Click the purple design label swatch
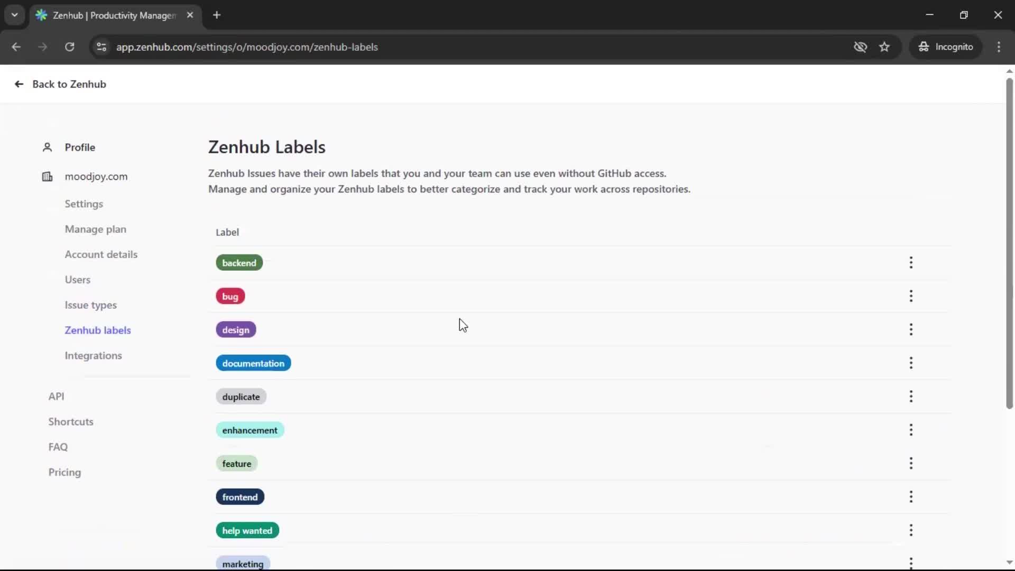This screenshot has width=1015, height=571. coord(236,329)
